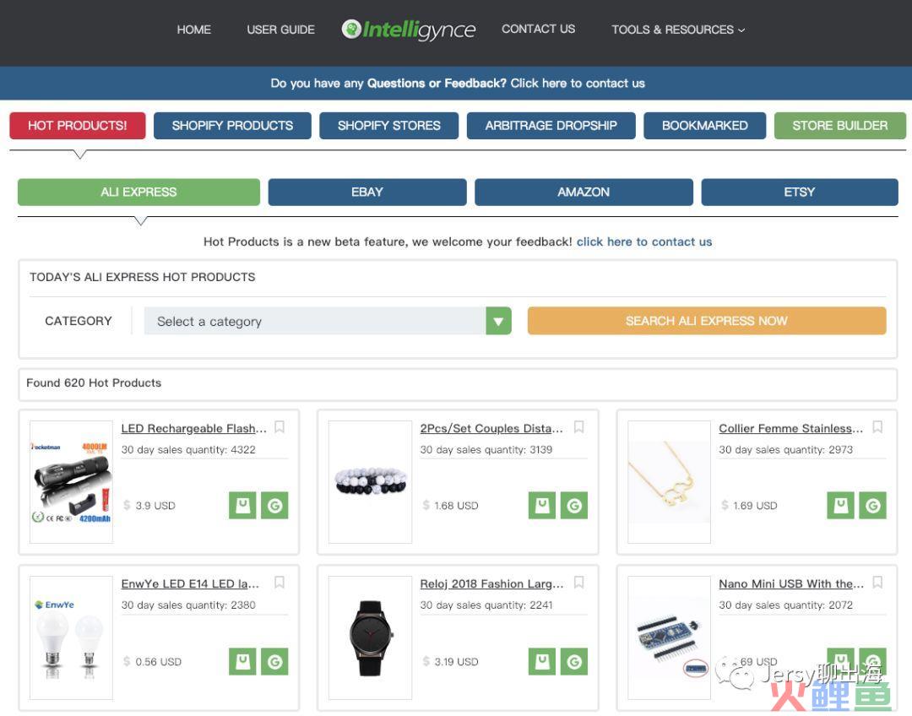Open the EnwYe LED E14 product title

(190, 584)
